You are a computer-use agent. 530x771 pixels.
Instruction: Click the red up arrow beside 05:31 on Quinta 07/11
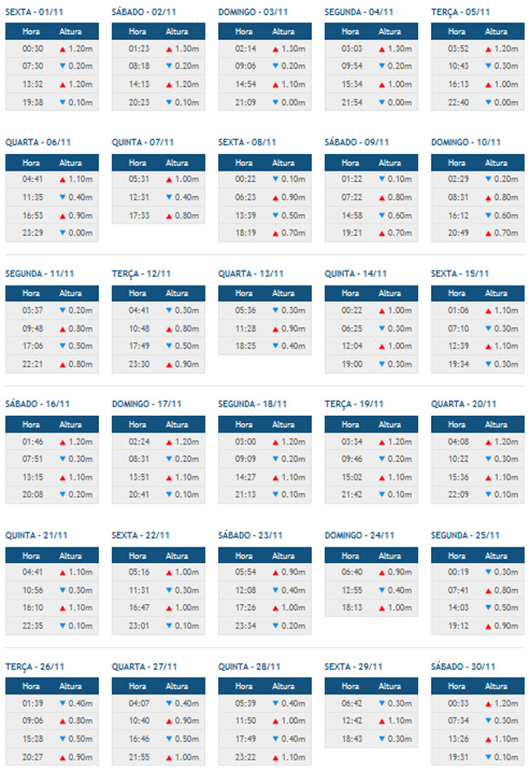click(x=169, y=178)
